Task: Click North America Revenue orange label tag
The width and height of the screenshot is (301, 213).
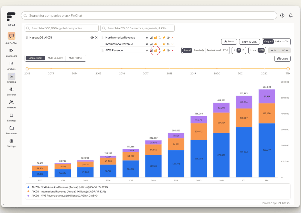Action: [x=164, y=38]
